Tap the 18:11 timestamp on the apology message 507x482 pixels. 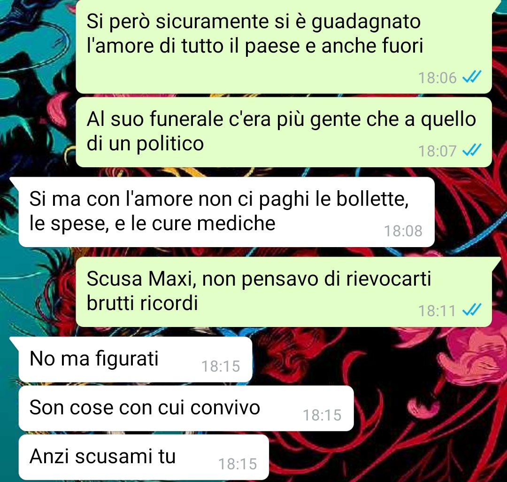pyautogui.click(x=437, y=311)
